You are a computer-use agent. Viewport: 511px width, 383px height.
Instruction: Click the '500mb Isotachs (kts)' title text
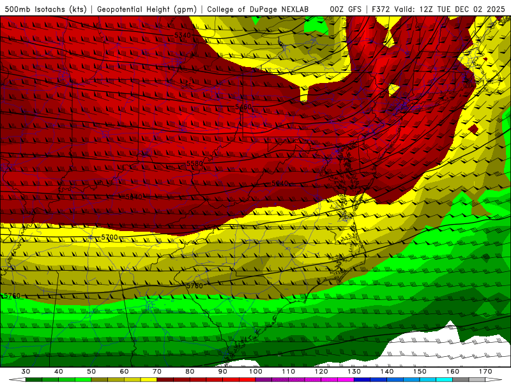[45, 10]
